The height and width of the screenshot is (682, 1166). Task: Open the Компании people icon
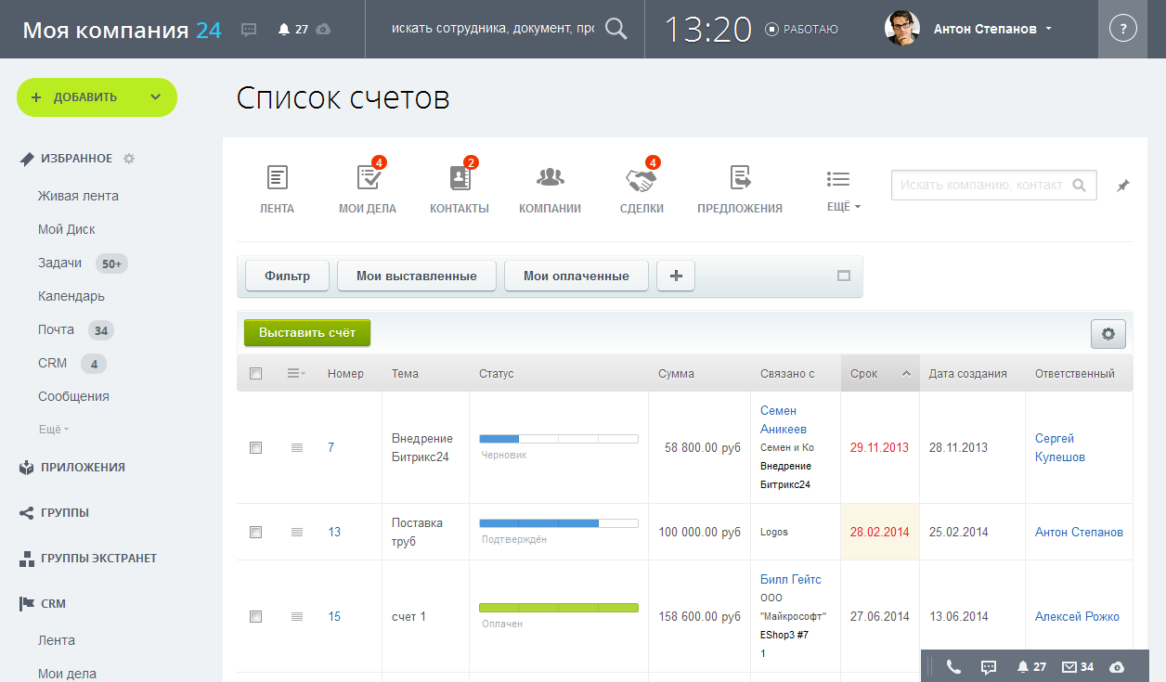[550, 178]
